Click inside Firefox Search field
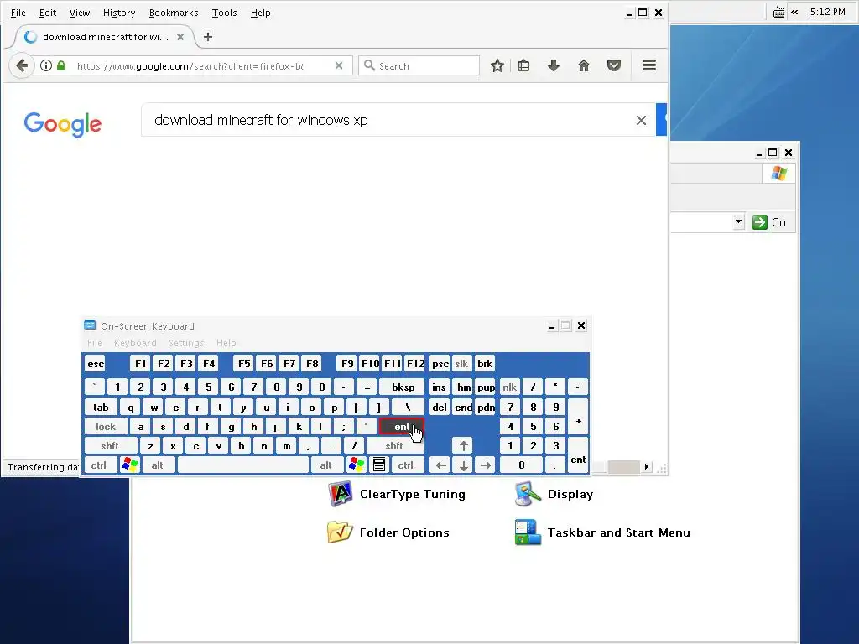Screen dimensions: 859x644 pos(419,65)
